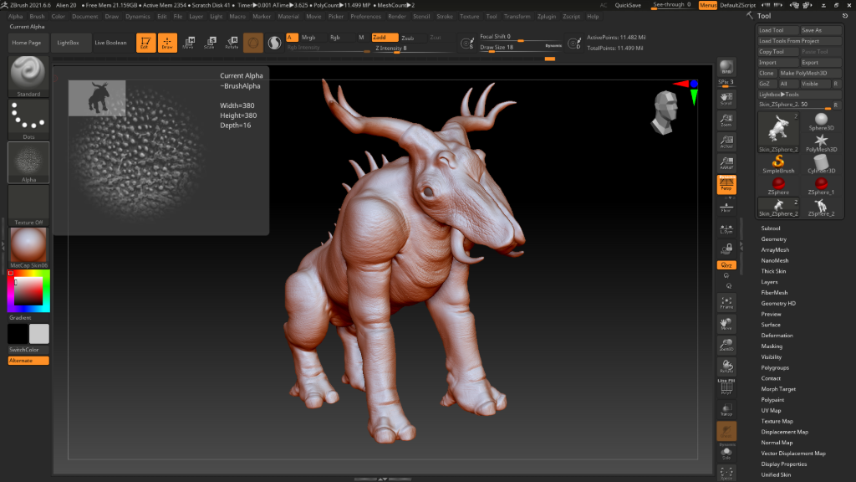Click the Zoom canvas icon
856x482 pixels.
(726, 120)
